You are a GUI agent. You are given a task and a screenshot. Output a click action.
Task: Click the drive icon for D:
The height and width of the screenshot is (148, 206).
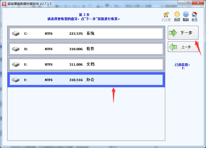point(16,49)
